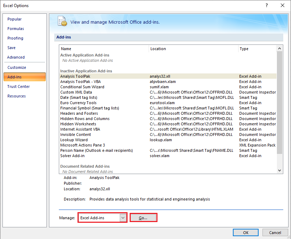This screenshot has height=239, width=291.
Task: Click the dialog help question mark
Action: [x=267, y=6]
